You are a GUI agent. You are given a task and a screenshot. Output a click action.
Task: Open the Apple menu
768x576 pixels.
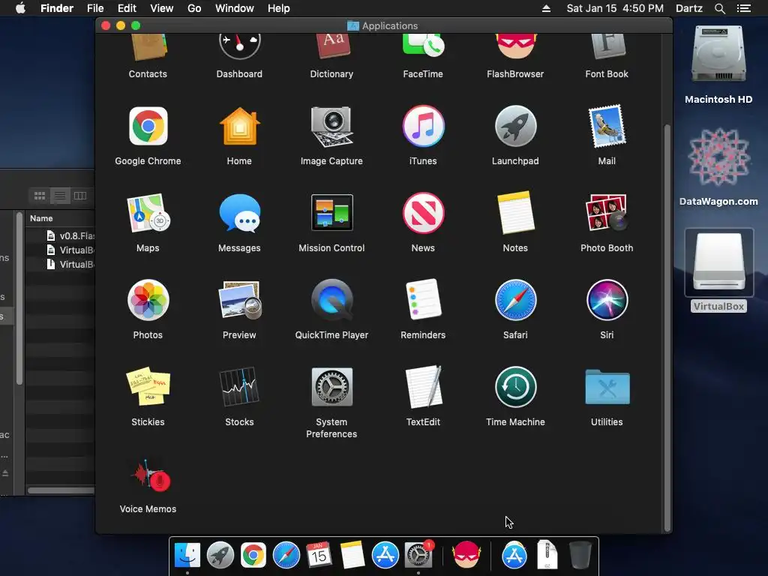tap(20, 8)
